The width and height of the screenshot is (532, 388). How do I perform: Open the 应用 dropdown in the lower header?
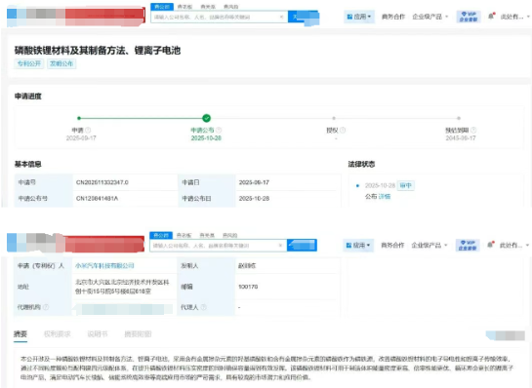(x=358, y=245)
